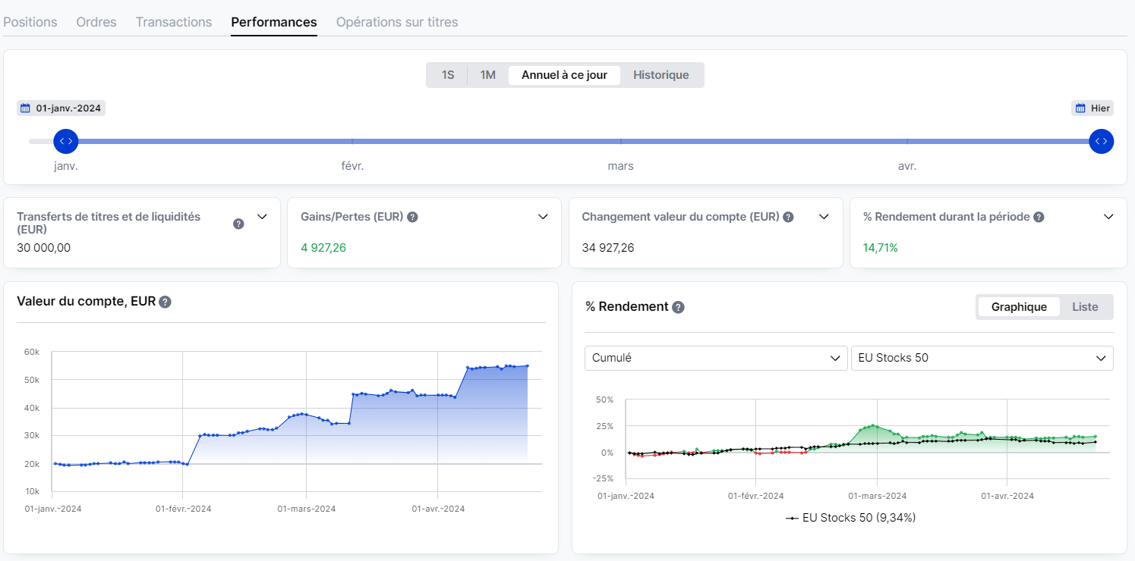Click the 60k axis label
The image size is (1135, 561).
point(32,352)
